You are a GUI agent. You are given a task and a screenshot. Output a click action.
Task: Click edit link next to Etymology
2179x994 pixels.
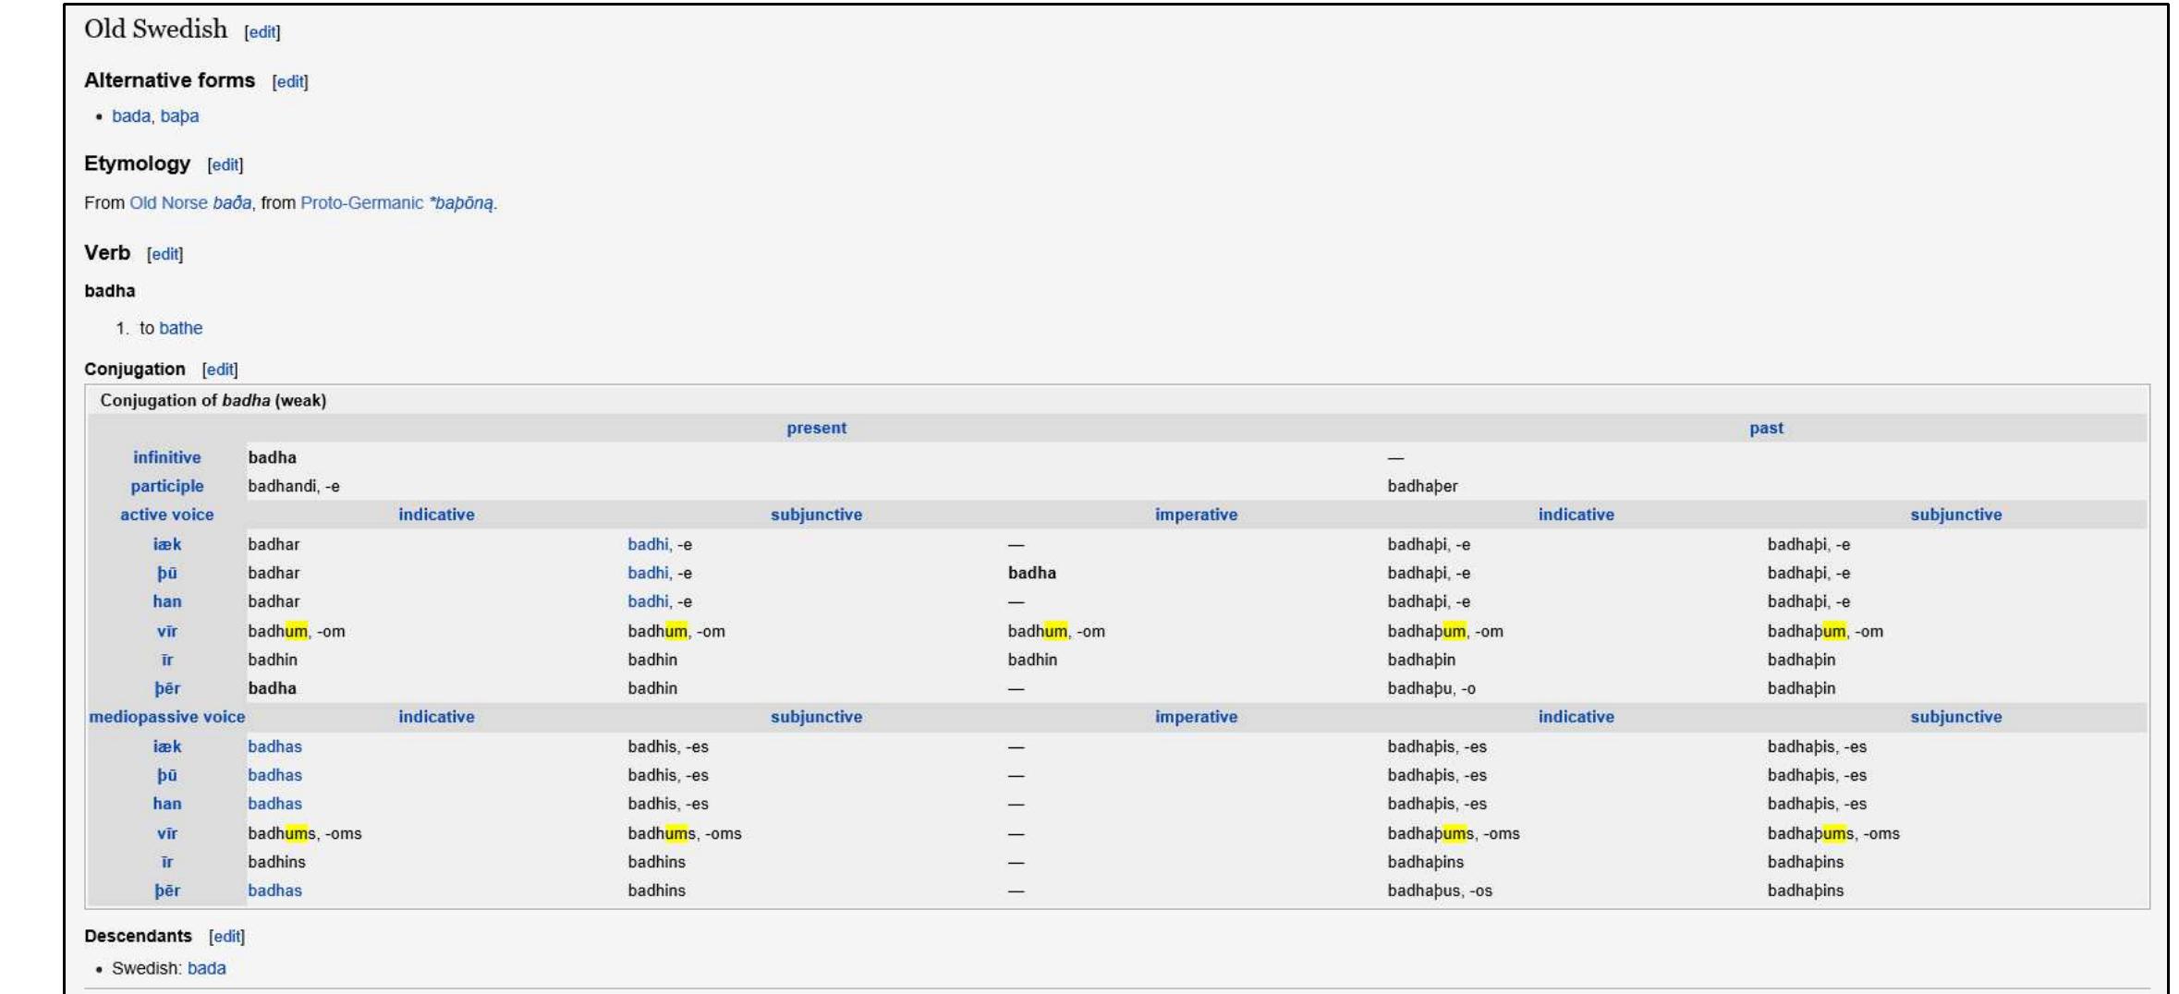point(225,165)
